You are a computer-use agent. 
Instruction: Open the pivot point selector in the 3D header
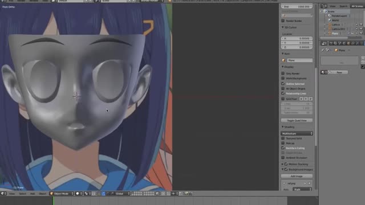click(87, 194)
